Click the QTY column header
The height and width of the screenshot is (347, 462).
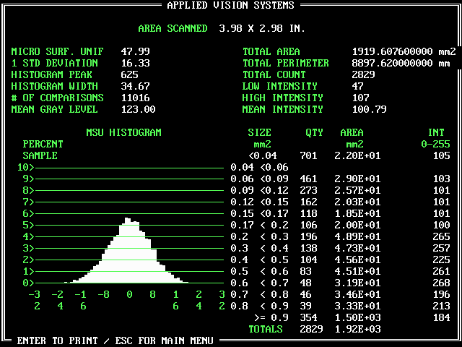point(315,132)
